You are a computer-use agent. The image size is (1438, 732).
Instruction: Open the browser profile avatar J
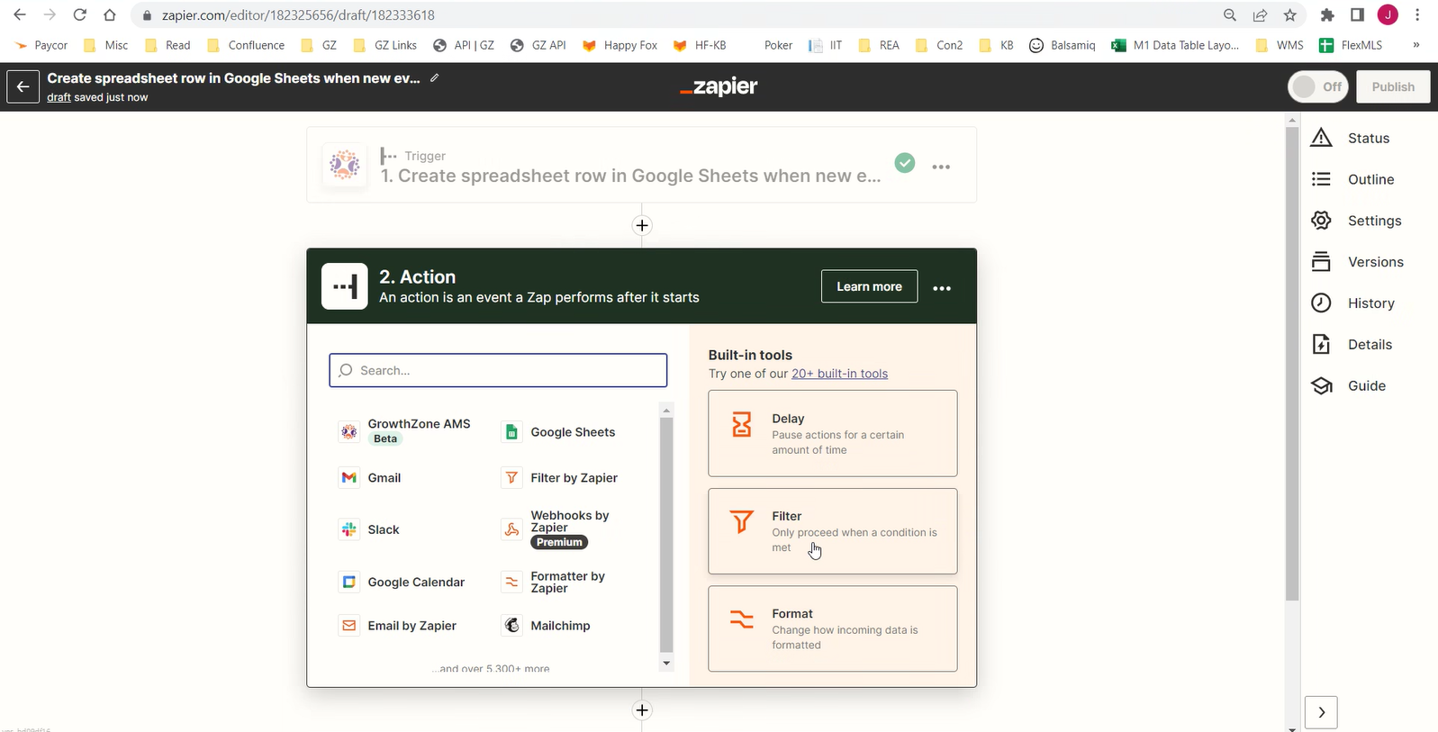pyautogui.click(x=1388, y=15)
